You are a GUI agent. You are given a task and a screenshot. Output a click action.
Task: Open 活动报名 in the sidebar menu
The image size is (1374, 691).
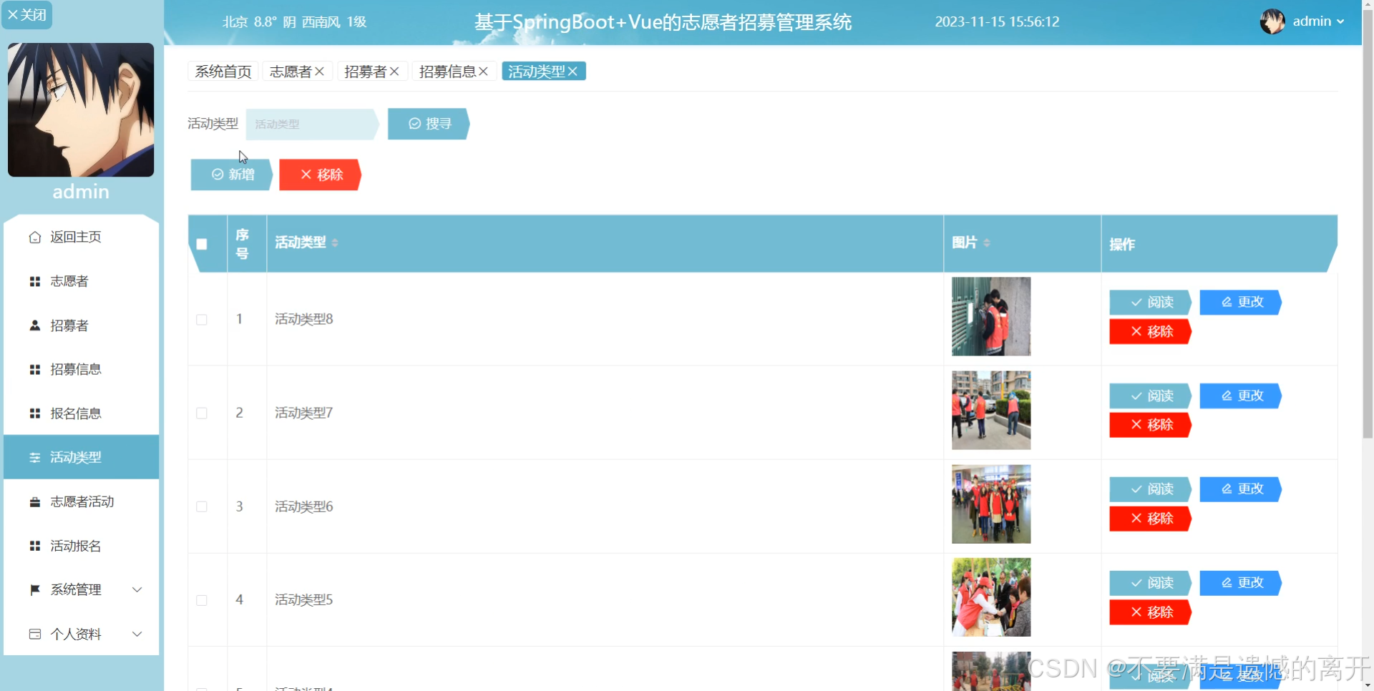[81, 546]
